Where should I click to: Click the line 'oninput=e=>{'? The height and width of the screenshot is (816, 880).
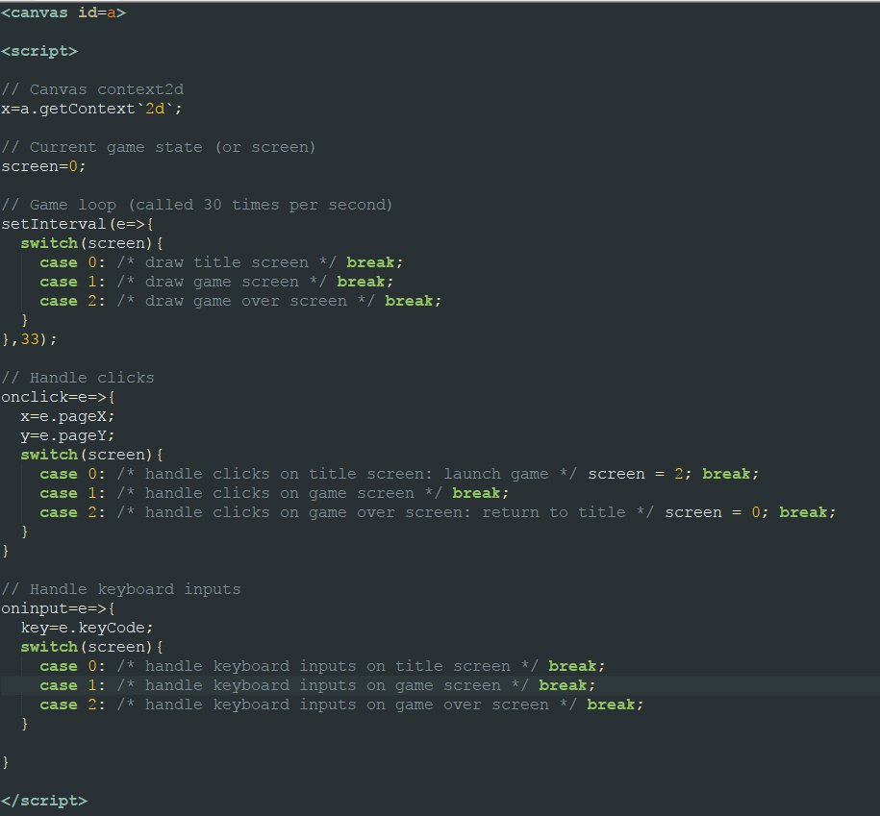tap(59, 608)
